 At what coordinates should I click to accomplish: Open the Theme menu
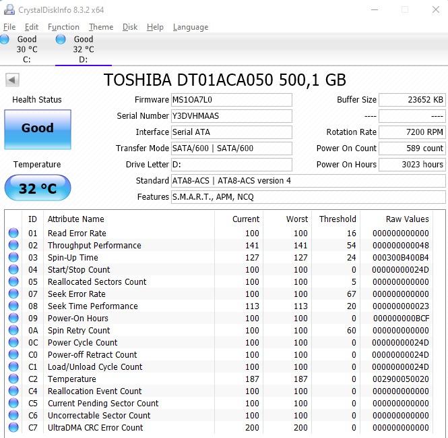pos(101,27)
